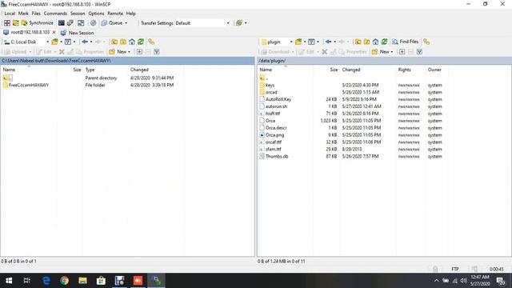Expand the Queue dropdown arrow
Viewport: 512px width, 288px height.
126,23
